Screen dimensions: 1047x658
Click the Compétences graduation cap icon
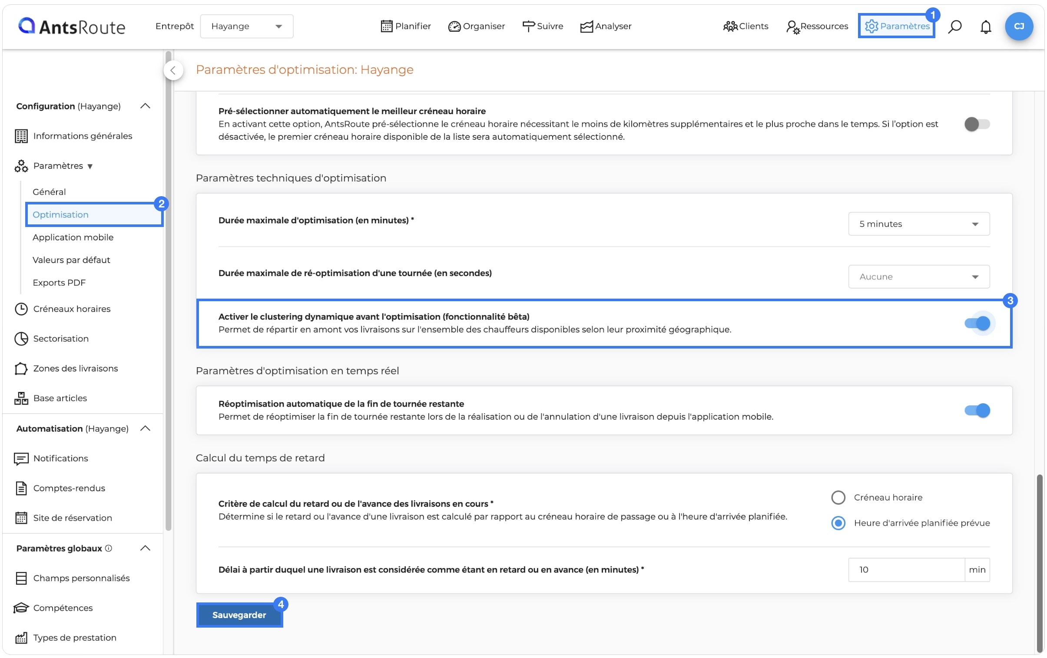tap(21, 608)
